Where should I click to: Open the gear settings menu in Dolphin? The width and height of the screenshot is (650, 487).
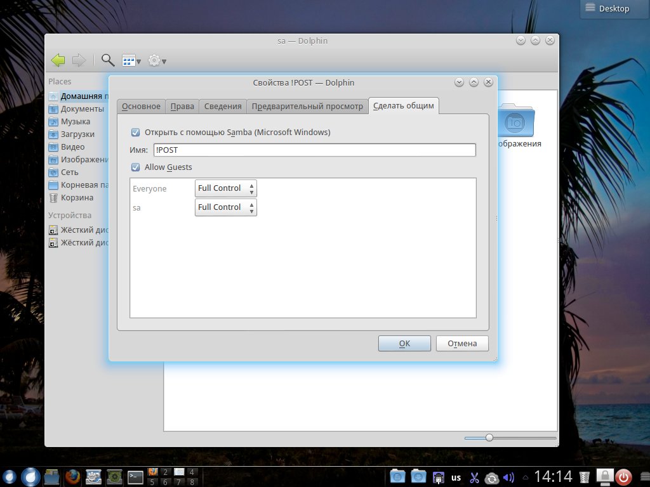[x=156, y=61]
